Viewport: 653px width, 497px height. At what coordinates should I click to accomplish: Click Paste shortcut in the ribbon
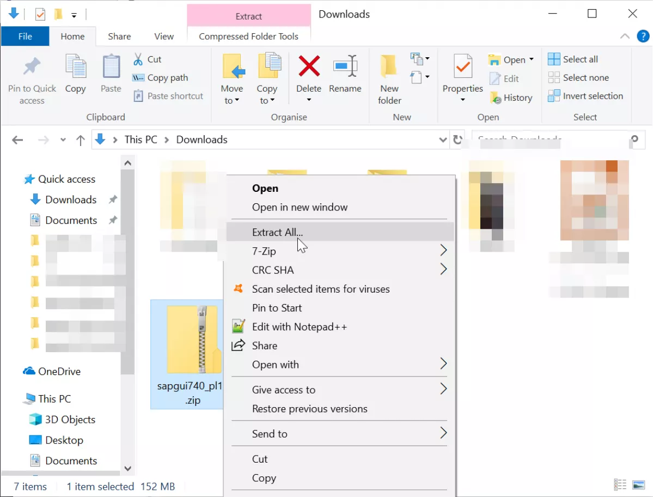(168, 96)
